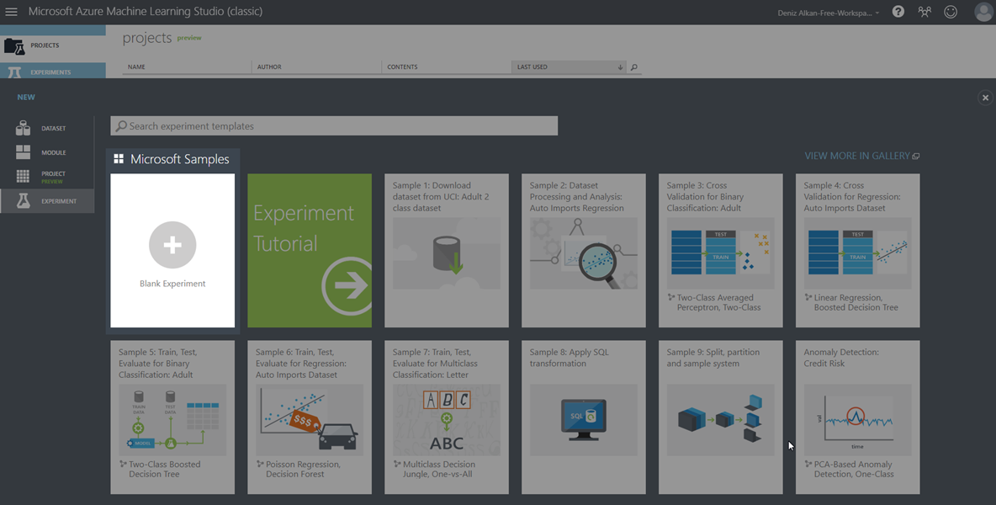Image resolution: width=996 pixels, height=505 pixels.
Task: Open Sample 1 Download dataset from UCI
Action: pos(447,250)
